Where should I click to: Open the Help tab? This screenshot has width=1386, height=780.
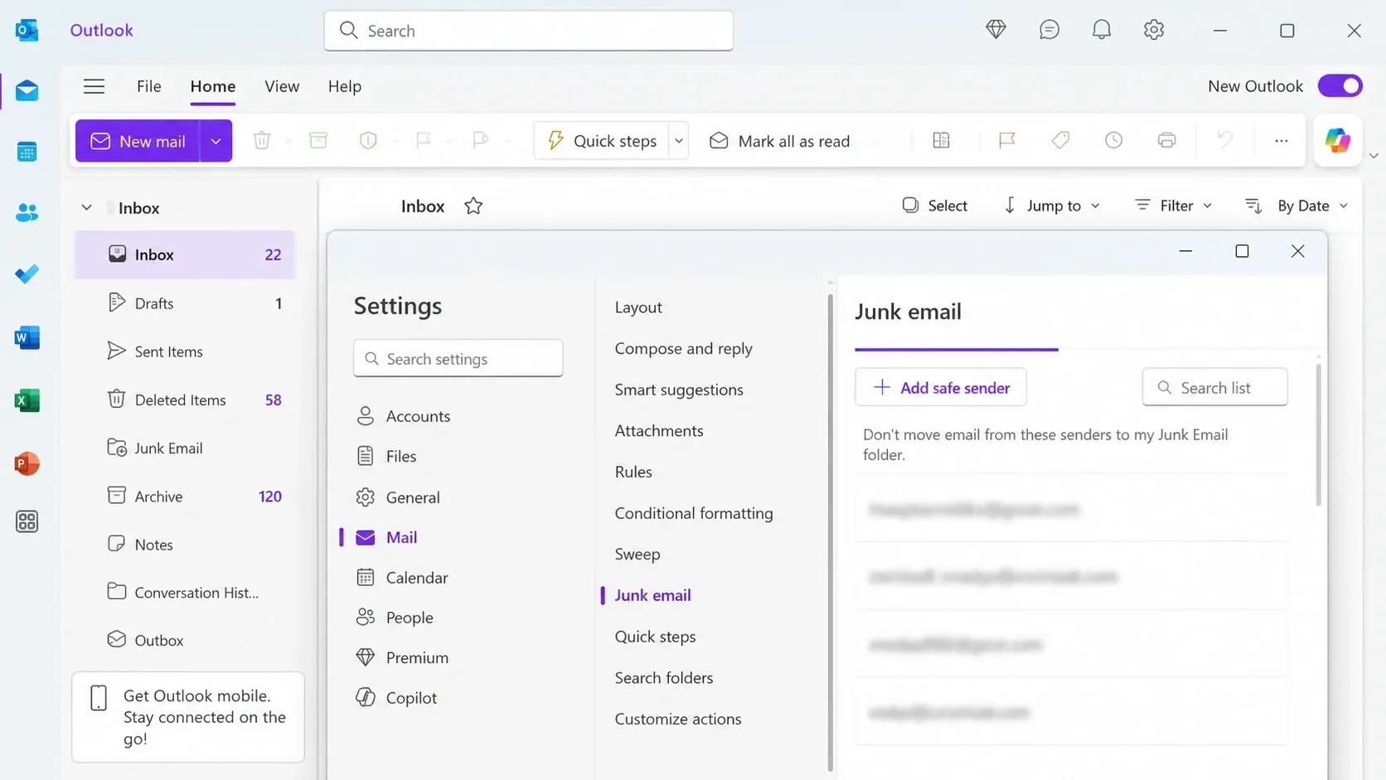pyautogui.click(x=345, y=86)
